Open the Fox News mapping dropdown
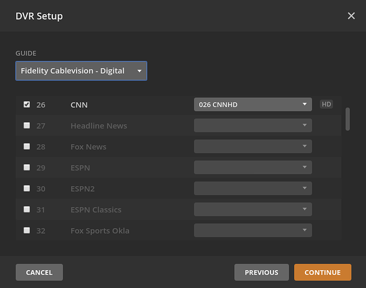 tap(253, 146)
